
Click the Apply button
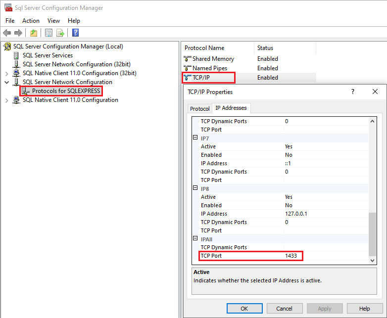[325, 309]
